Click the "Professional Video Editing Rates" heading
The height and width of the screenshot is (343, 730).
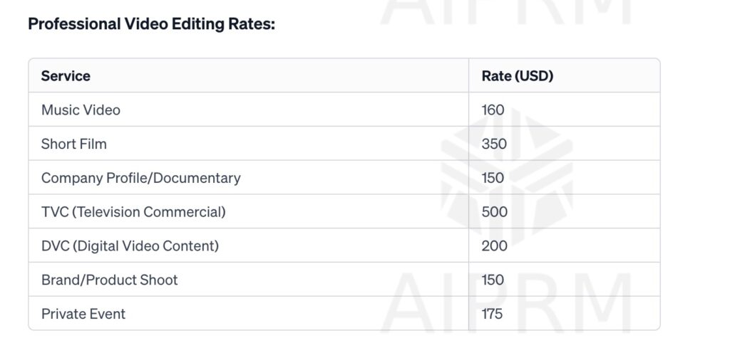click(151, 23)
